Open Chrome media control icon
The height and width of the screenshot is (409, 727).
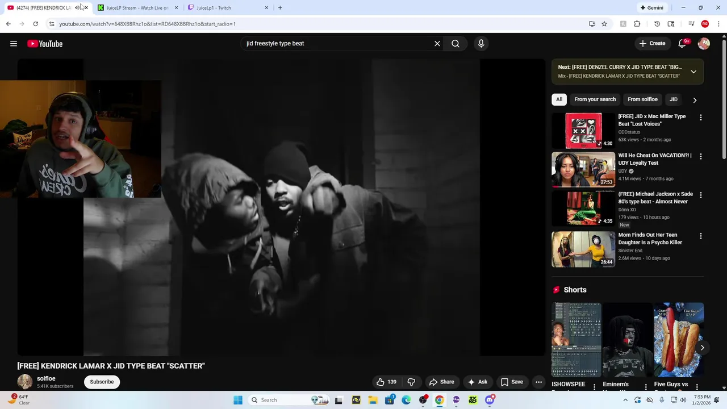[x=691, y=24]
